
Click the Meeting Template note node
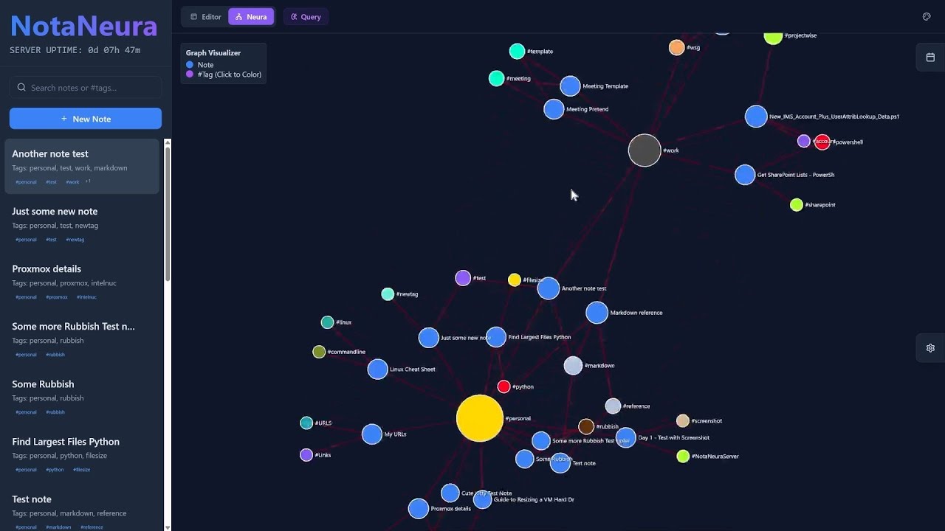[570, 86]
